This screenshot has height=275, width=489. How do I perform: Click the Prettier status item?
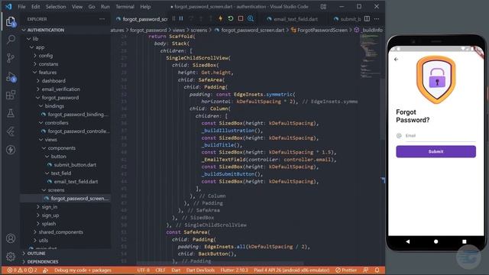coord(346,270)
